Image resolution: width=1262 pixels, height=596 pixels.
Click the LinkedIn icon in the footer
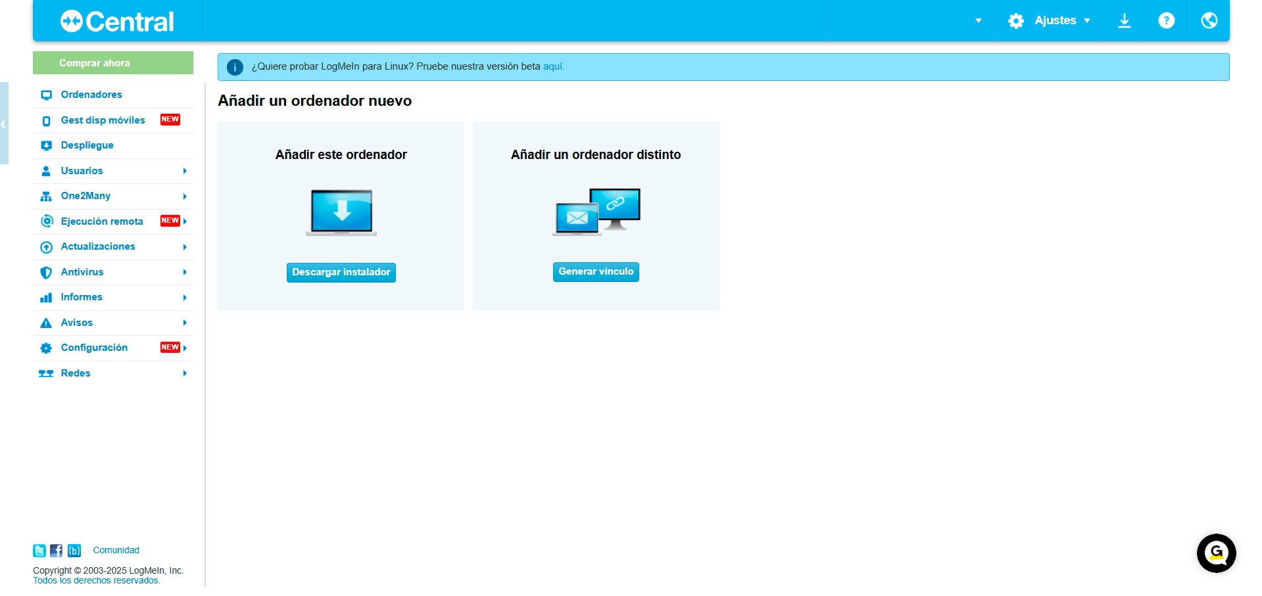click(74, 551)
